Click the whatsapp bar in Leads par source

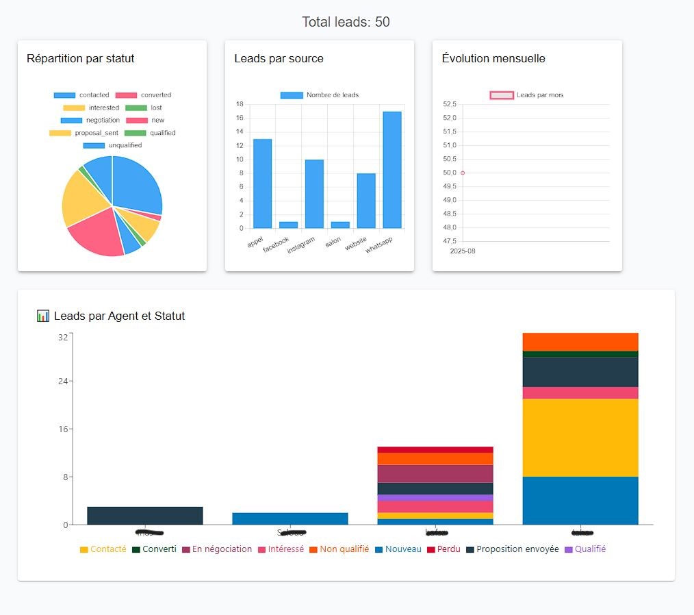(392, 169)
